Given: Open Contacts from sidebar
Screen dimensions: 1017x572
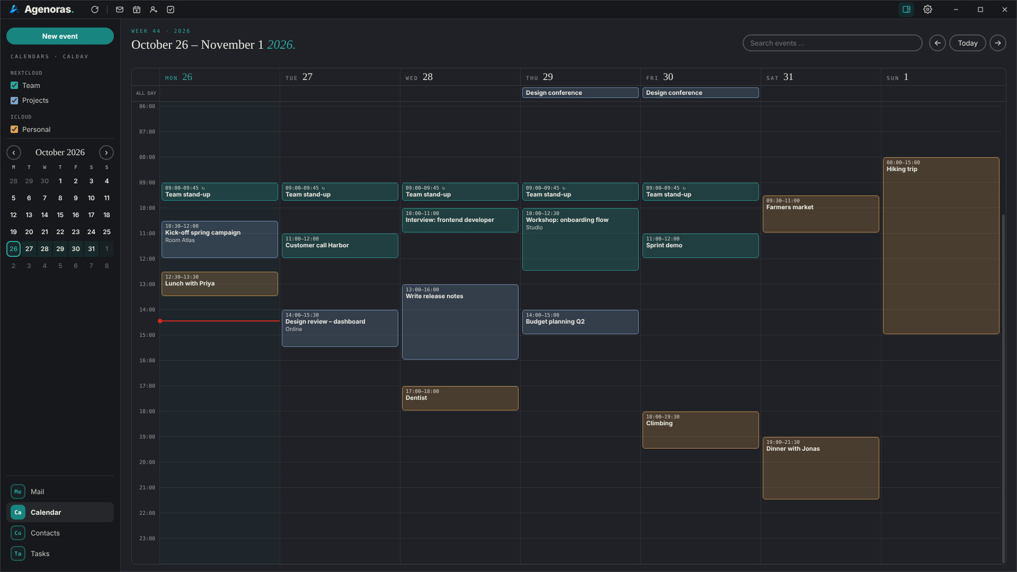Looking at the screenshot, I should click(x=60, y=533).
